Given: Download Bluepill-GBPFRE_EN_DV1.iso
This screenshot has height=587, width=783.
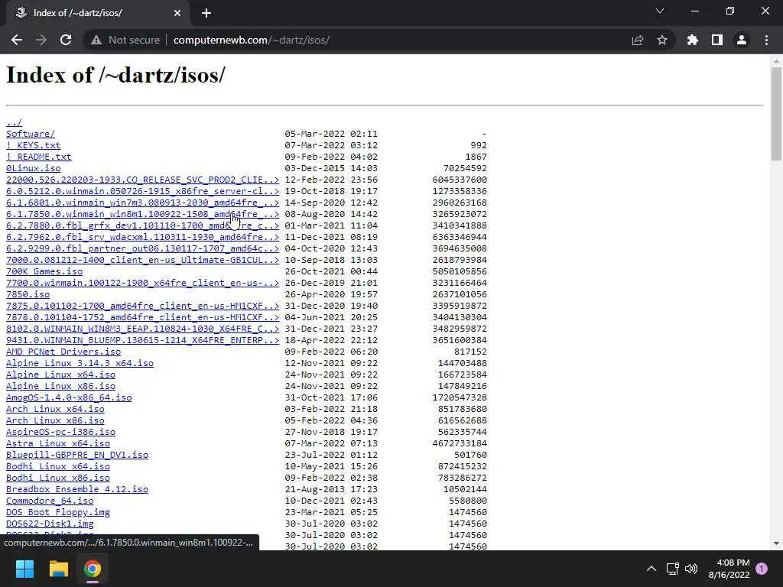Looking at the screenshot, I should click(77, 456).
